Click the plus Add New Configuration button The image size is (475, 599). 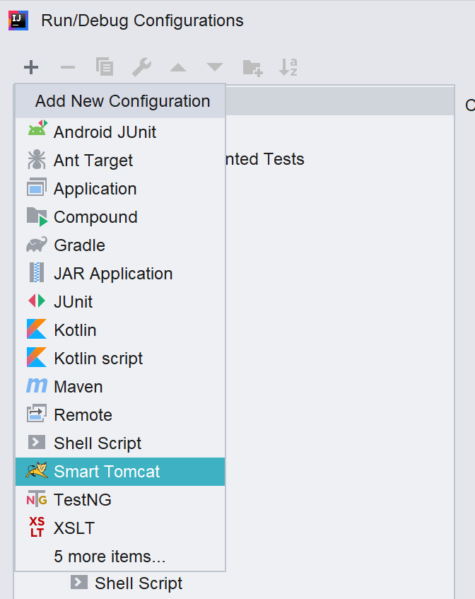31,68
